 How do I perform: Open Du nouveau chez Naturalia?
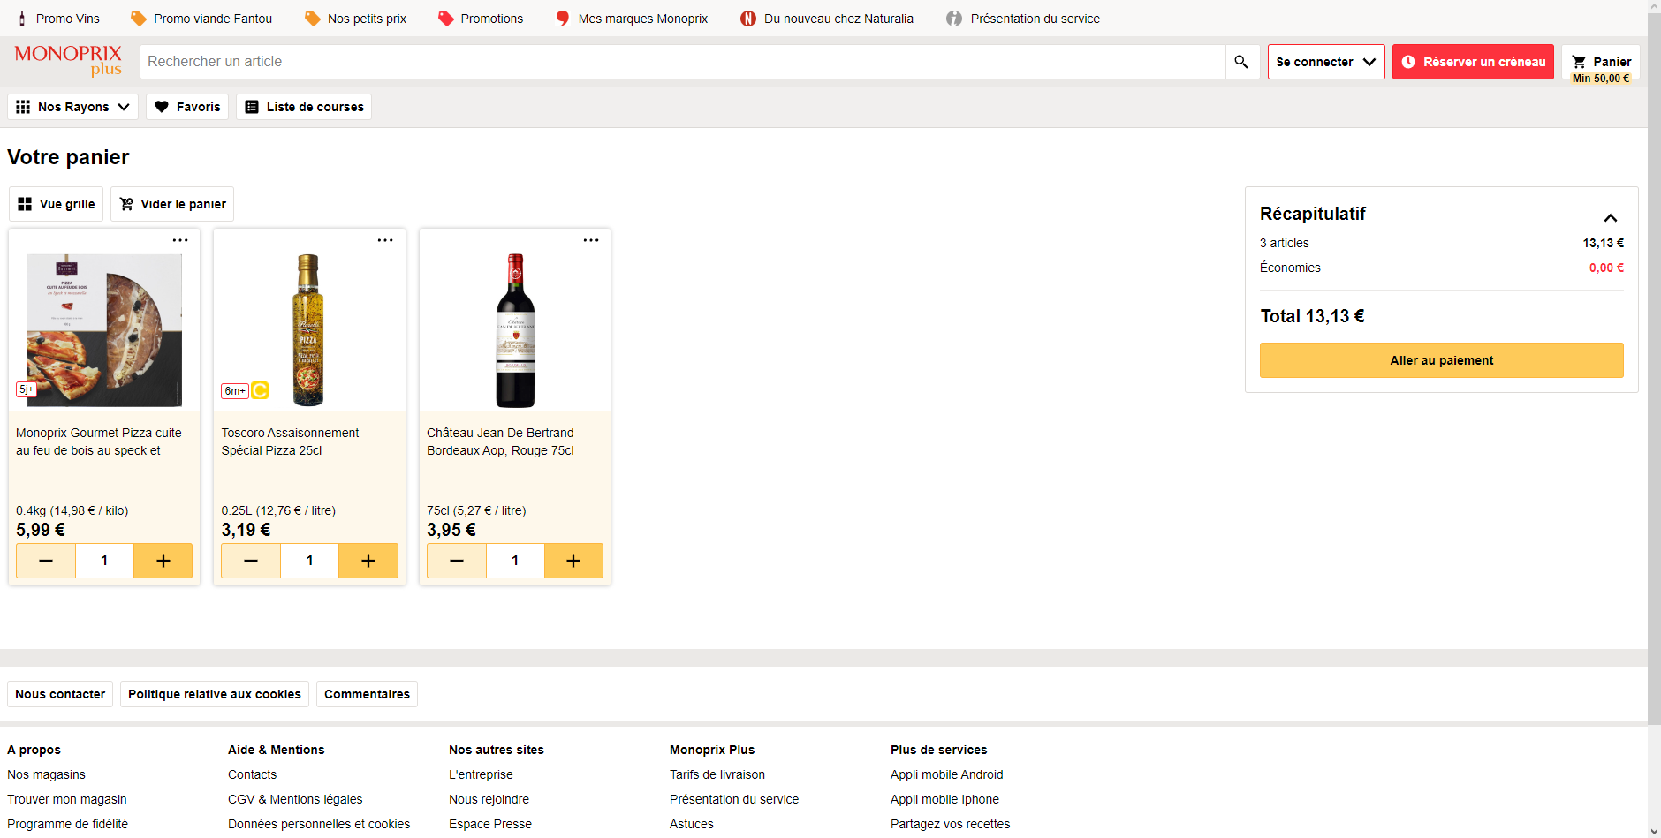[x=827, y=19]
